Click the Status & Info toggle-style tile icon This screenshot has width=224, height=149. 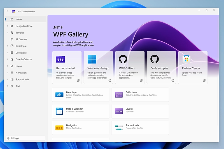point(119,127)
